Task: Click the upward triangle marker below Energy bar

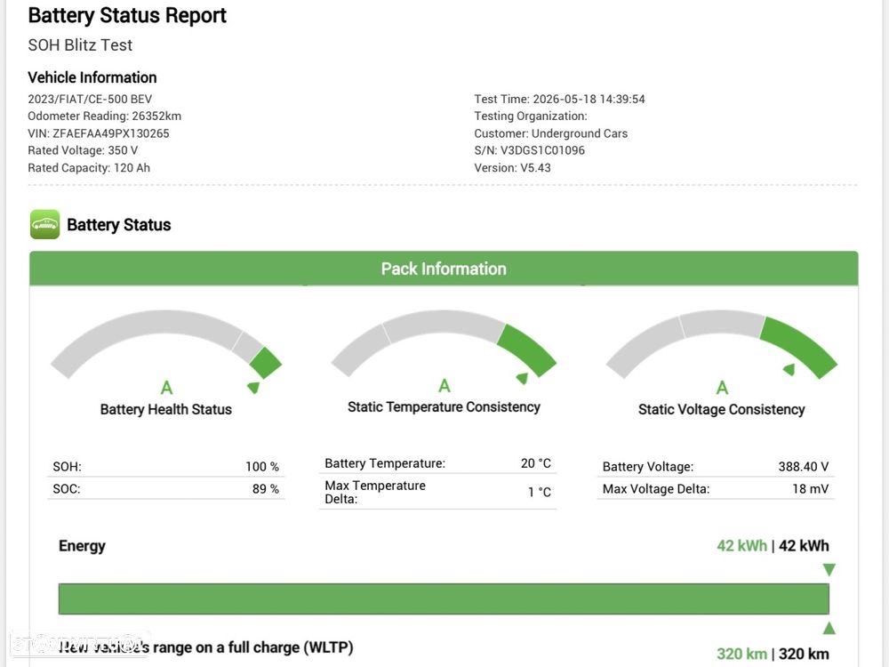Action: point(829,628)
